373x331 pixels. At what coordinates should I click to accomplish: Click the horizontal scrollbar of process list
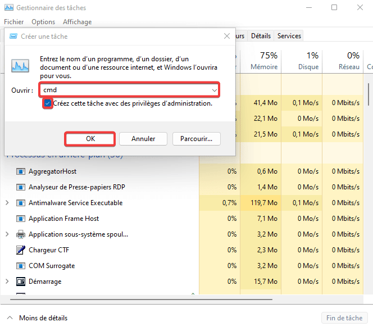pyautogui.click(x=142, y=300)
